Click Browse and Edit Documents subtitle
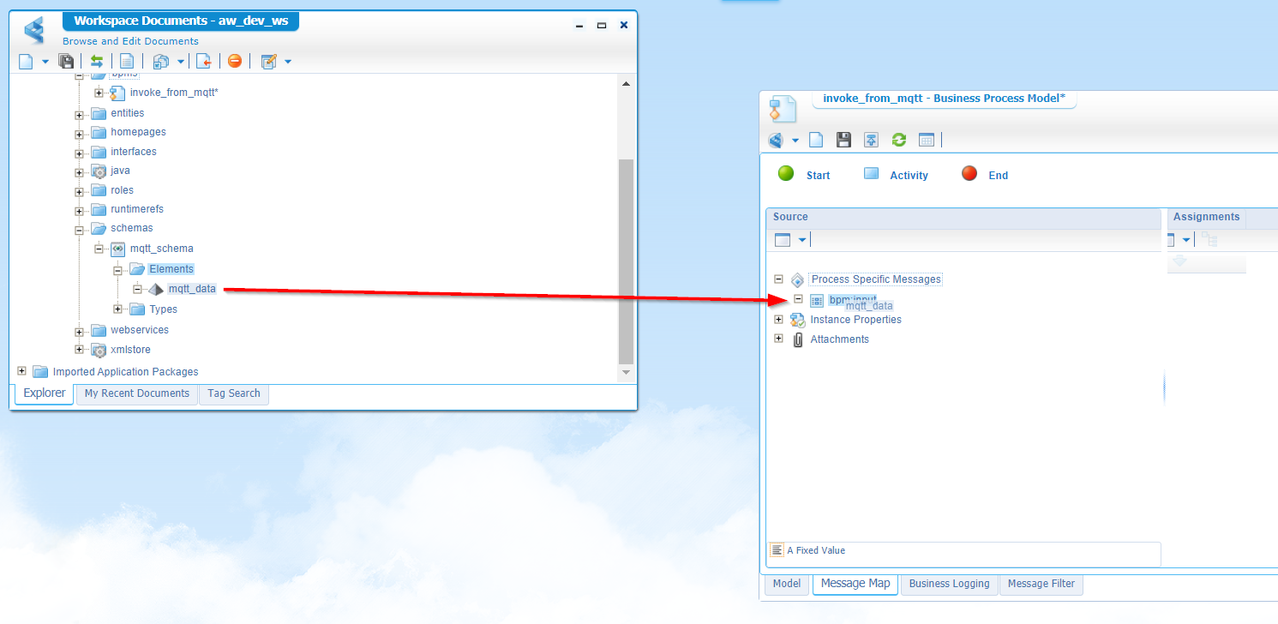The width and height of the screenshot is (1278, 624). coord(130,41)
